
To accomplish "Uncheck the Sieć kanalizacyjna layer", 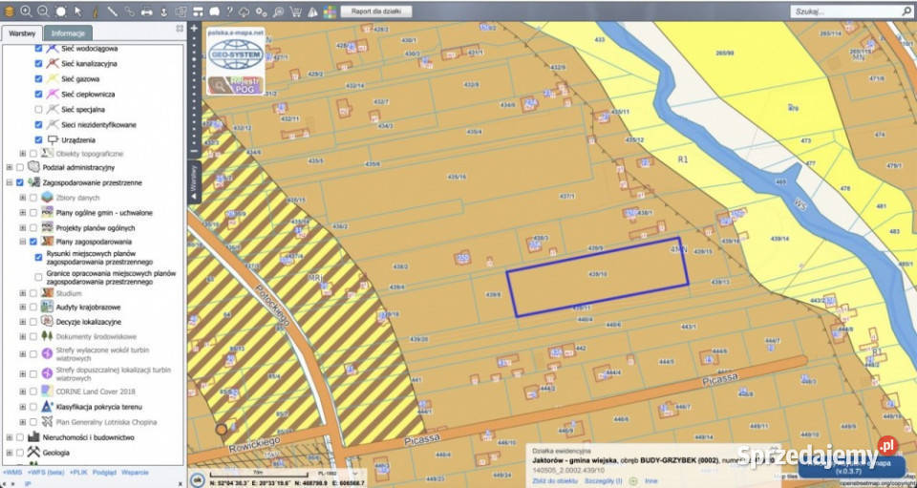I will coord(38,63).
